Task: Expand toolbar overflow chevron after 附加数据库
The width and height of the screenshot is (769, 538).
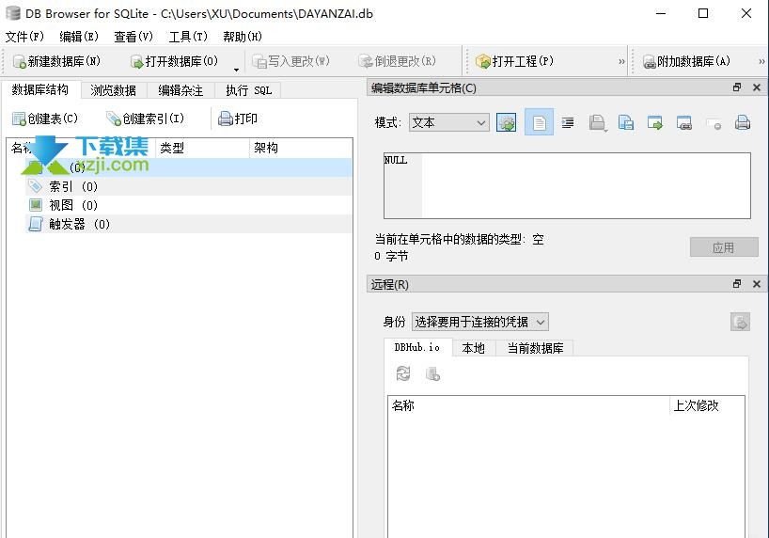Action: click(x=761, y=61)
